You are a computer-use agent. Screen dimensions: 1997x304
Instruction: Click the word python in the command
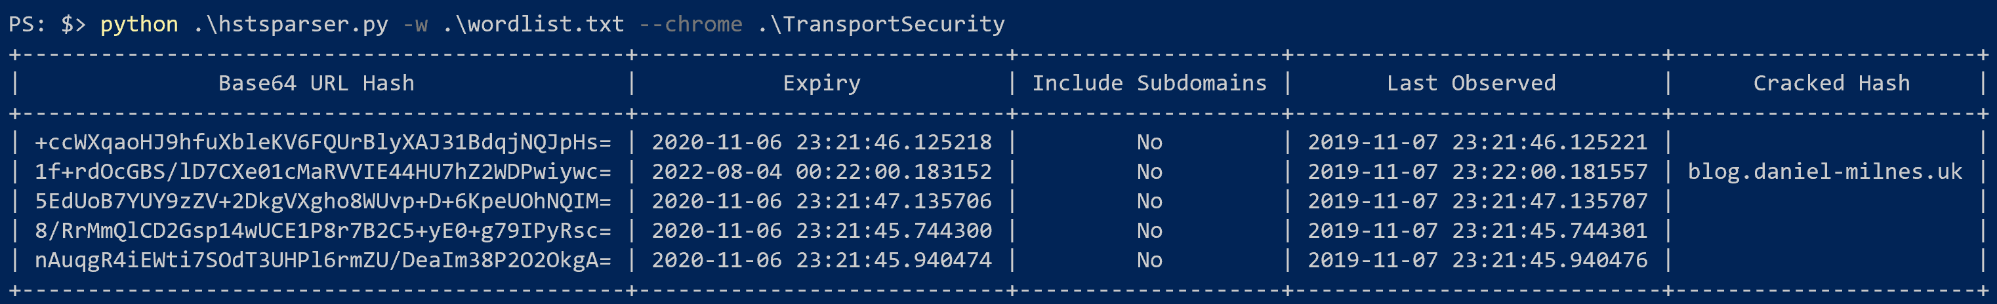click(x=139, y=24)
